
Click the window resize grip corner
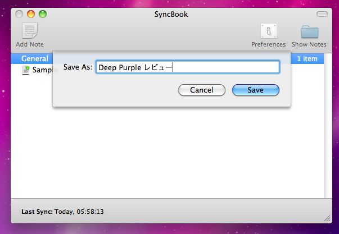pyautogui.click(x=328, y=219)
